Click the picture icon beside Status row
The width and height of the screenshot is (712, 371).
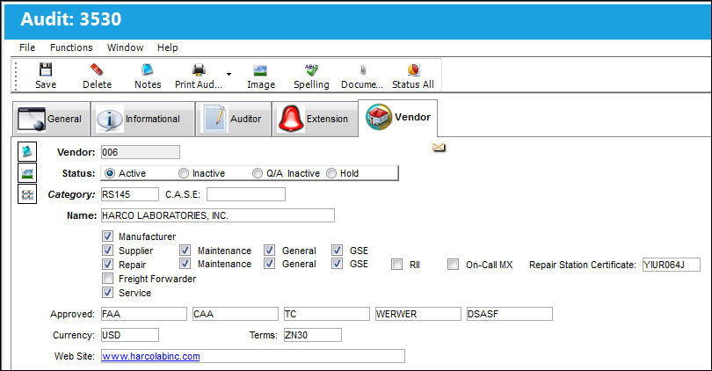click(27, 172)
